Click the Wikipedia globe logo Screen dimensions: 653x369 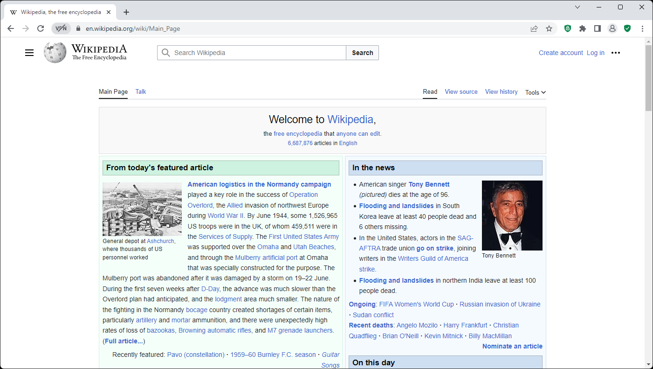coord(55,53)
